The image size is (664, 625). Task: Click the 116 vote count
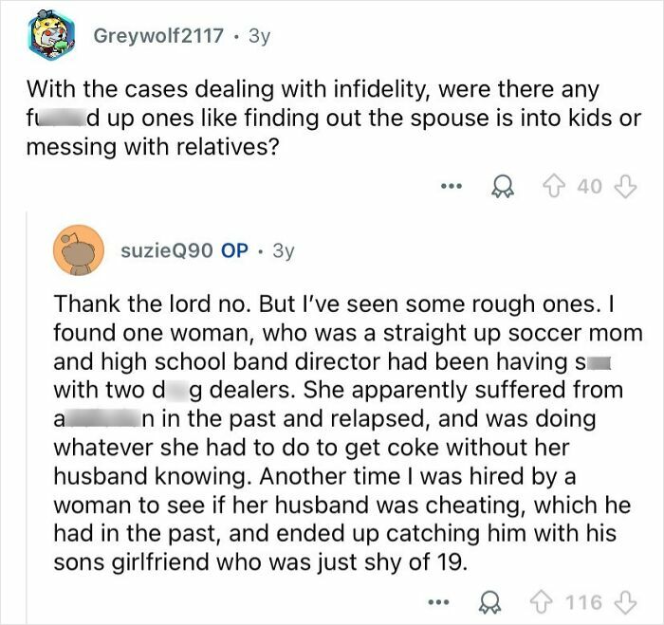click(583, 602)
